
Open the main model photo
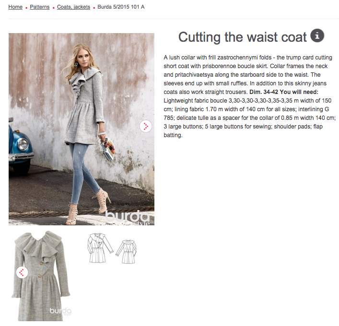[82, 129]
